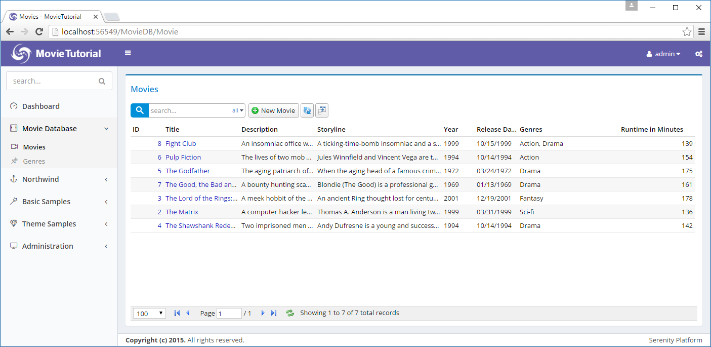711x347 pixels.
Task: Open the column picker icon in the toolbar
Action: click(322, 110)
